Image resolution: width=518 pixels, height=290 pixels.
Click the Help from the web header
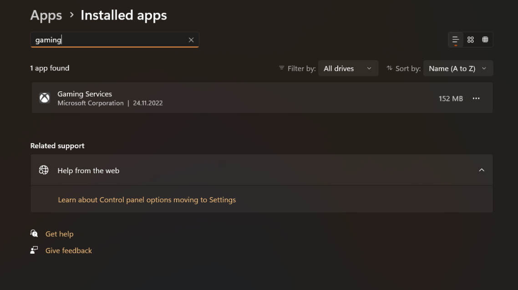262,170
